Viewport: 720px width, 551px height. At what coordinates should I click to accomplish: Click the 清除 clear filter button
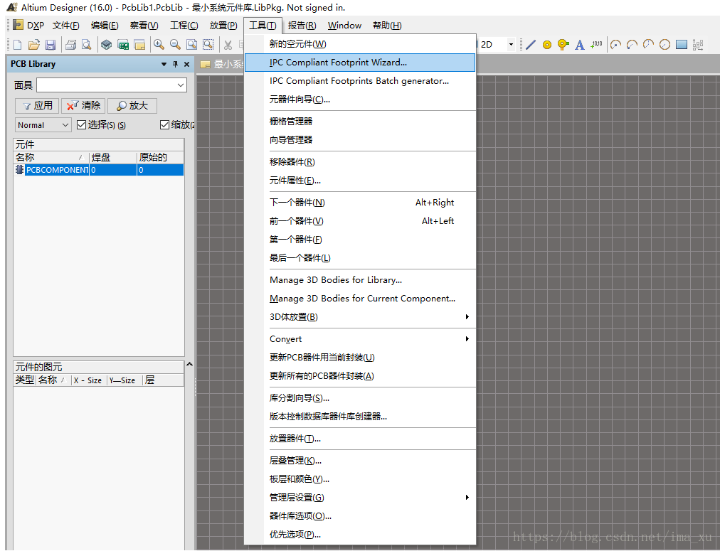click(83, 105)
